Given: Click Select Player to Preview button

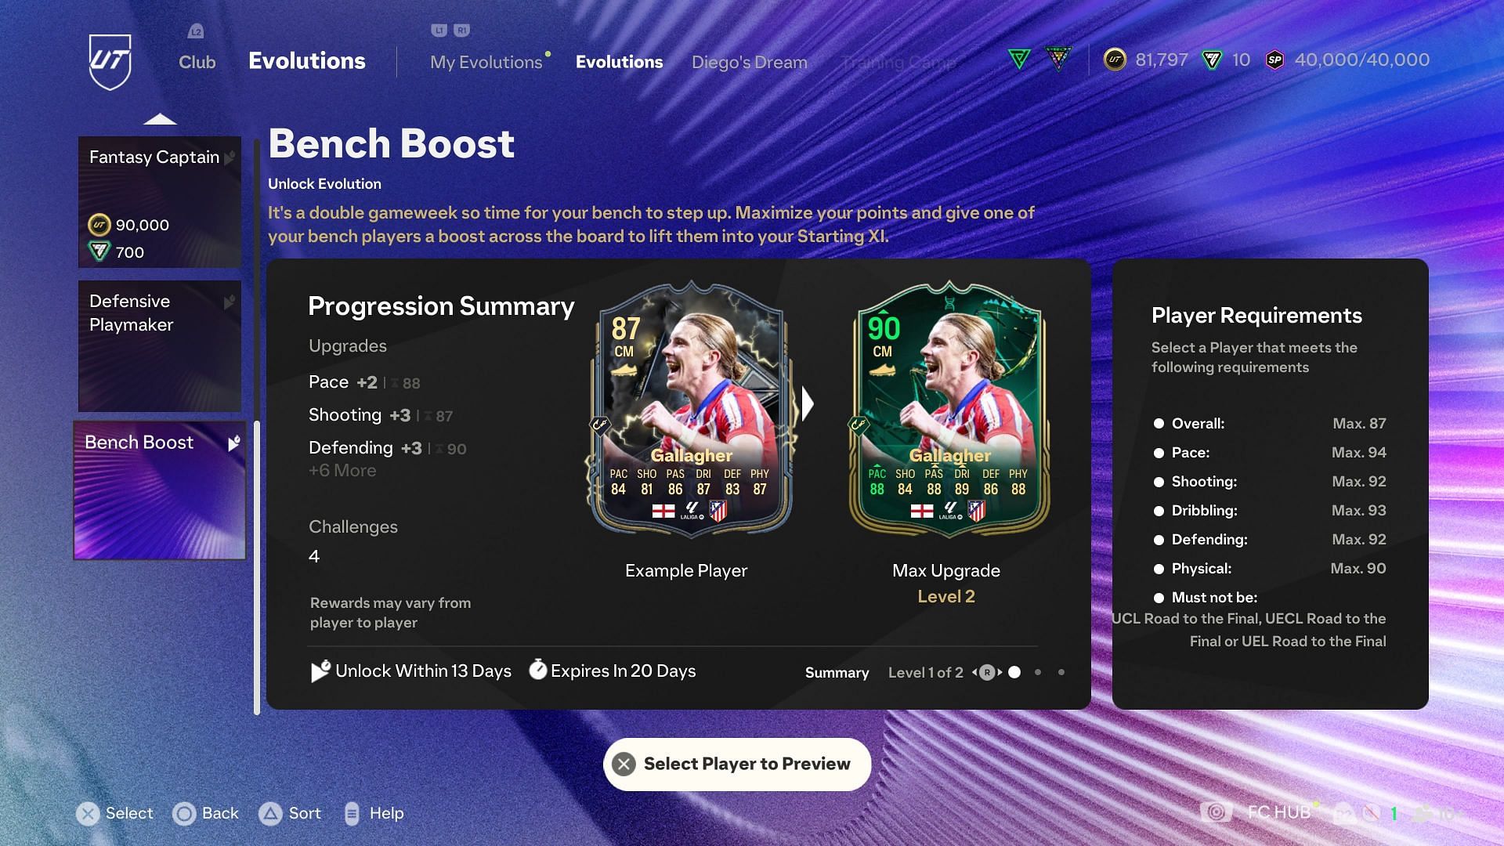Looking at the screenshot, I should point(738,764).
